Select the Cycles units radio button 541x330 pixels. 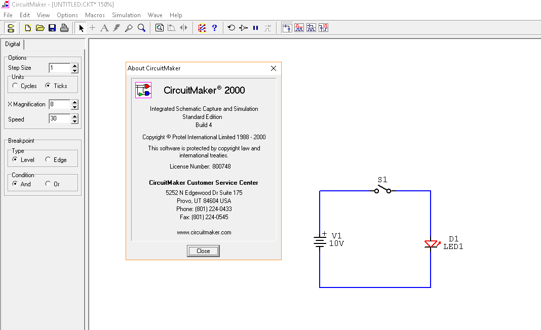[15, 86]
